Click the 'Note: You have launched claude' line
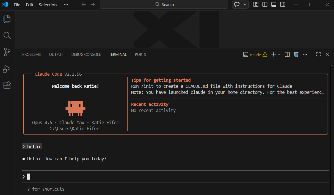334x195 pixels. point(228,92)
